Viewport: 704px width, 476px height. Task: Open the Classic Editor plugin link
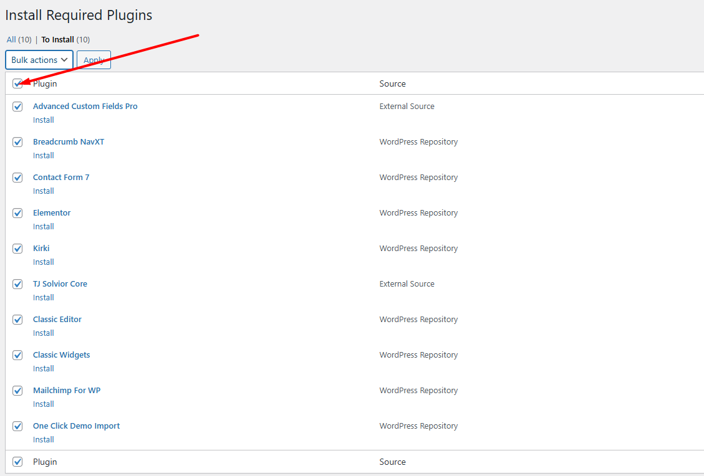(x=57, y=320)
